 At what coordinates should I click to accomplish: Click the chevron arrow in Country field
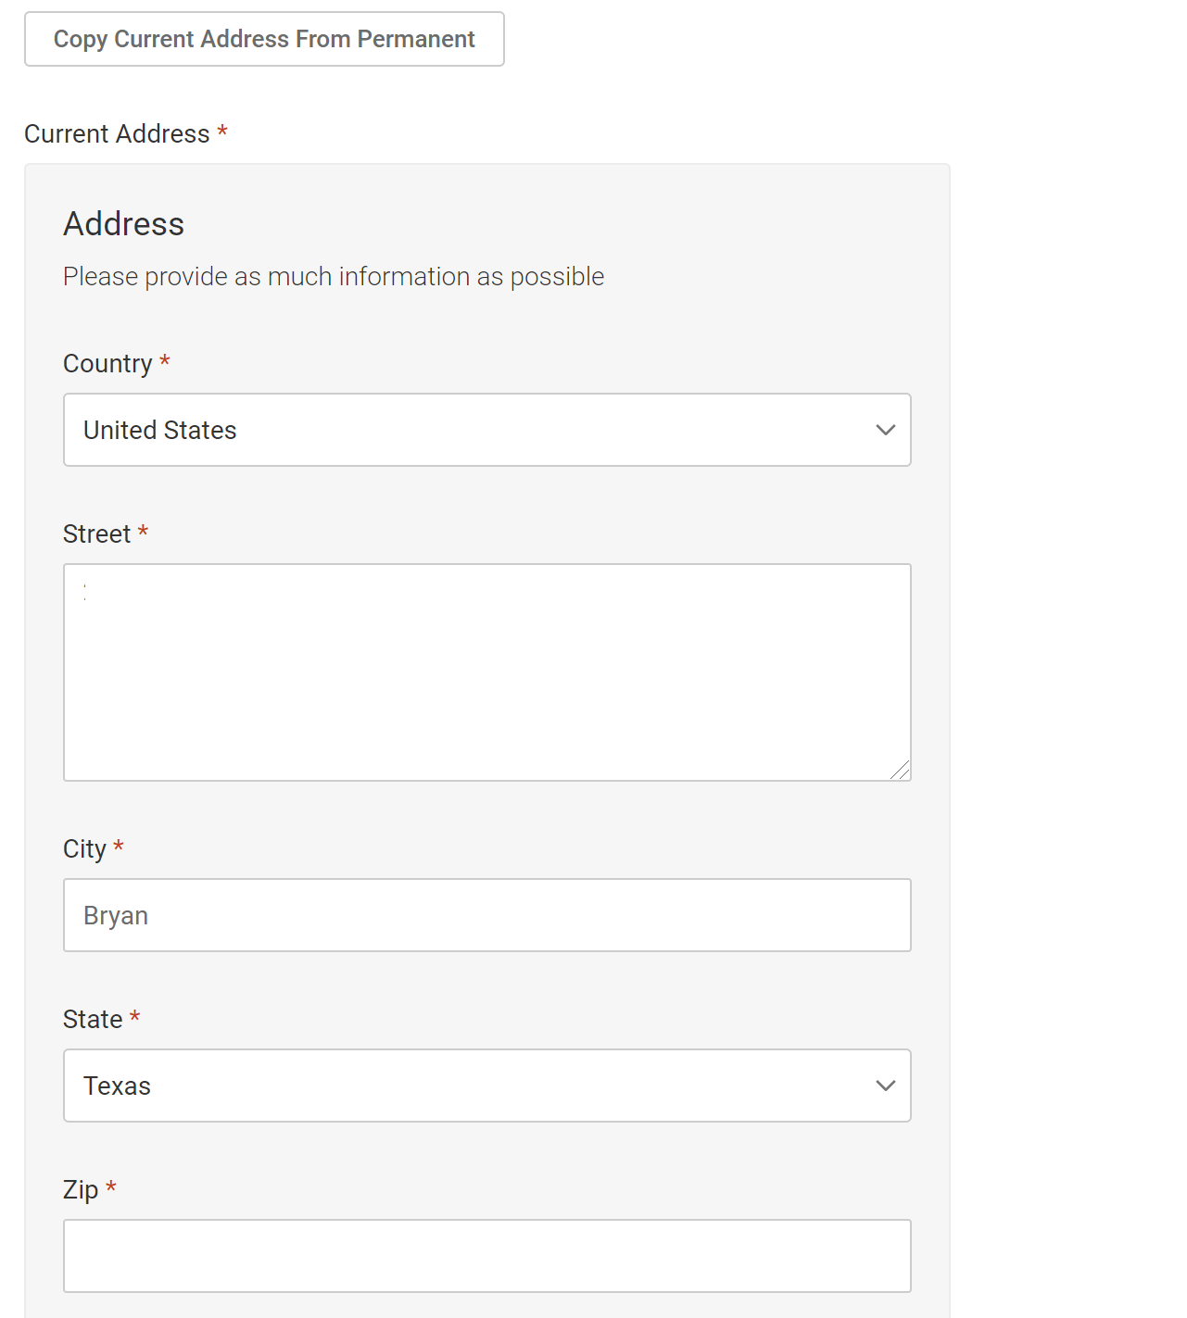point(886,430)
